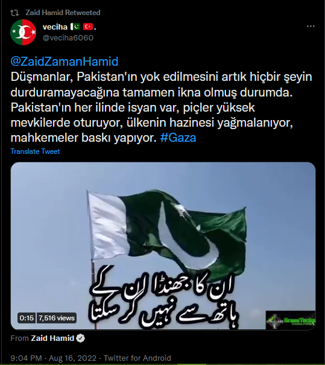
Task: Click the Pakistan flag emoji beside veciha
Action: (75, 27)
